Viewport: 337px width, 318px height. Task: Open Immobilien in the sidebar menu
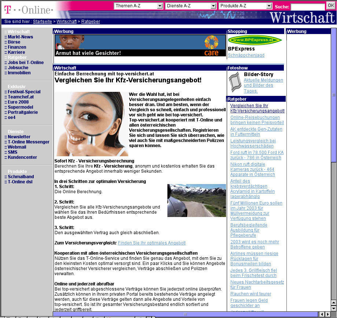pyautogui.click(x=19, y=73)
